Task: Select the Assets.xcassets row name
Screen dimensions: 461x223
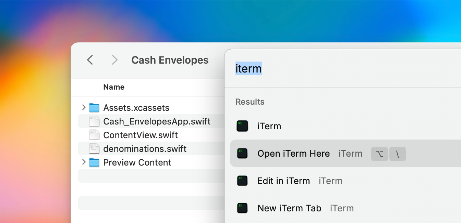Action: pyautogui.click(x=136, y=108)
